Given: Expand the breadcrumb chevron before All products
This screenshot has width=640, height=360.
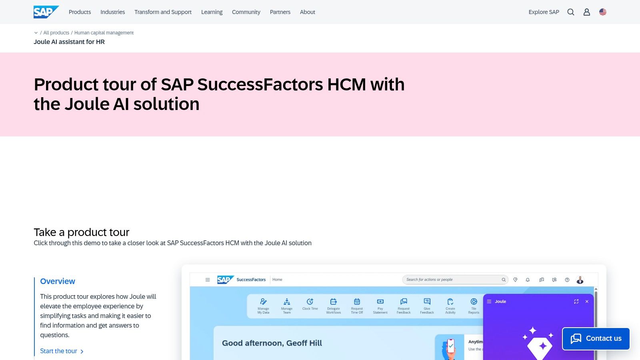Looking at the screenshot, I should pos(36,32).
